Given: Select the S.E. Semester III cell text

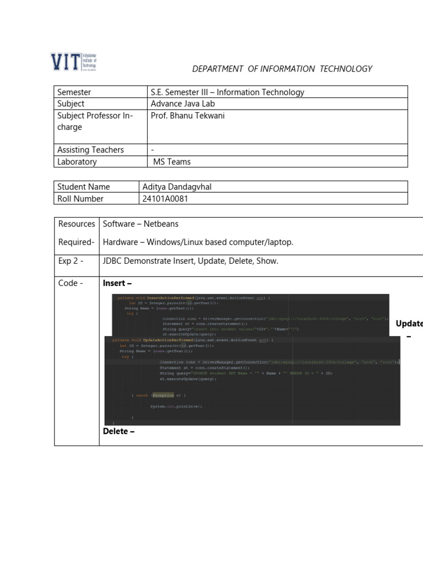Looking at the screenshot, I should [x=227, y=92].
